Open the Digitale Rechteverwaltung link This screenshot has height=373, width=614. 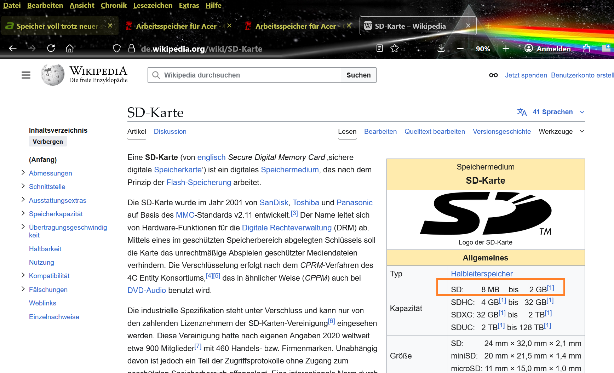coord(287,228)
